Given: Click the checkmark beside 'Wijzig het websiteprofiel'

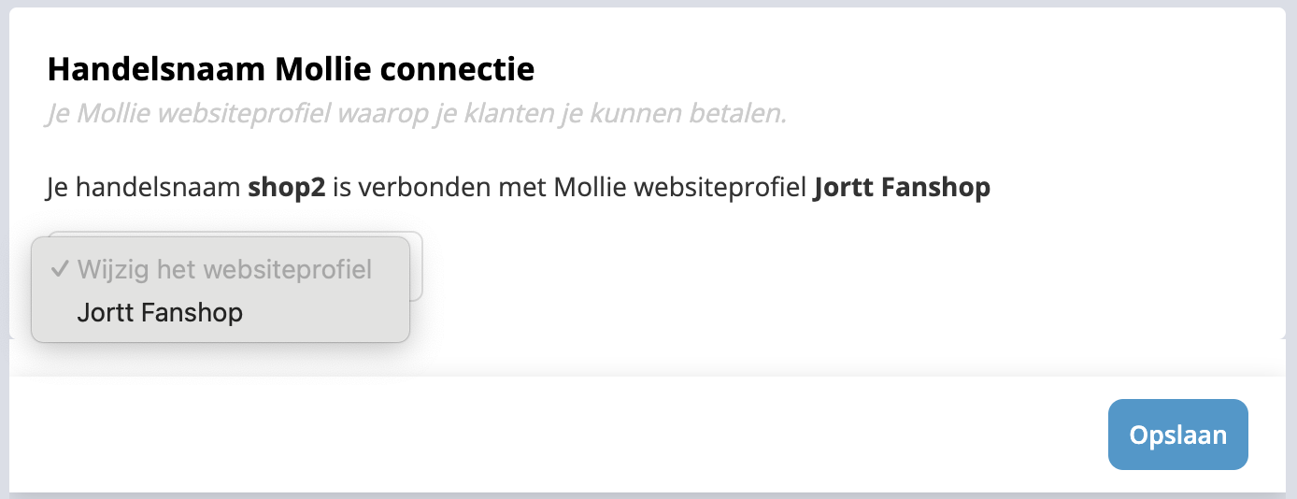Looking at the screenshot, I should [x=59, y=270].
